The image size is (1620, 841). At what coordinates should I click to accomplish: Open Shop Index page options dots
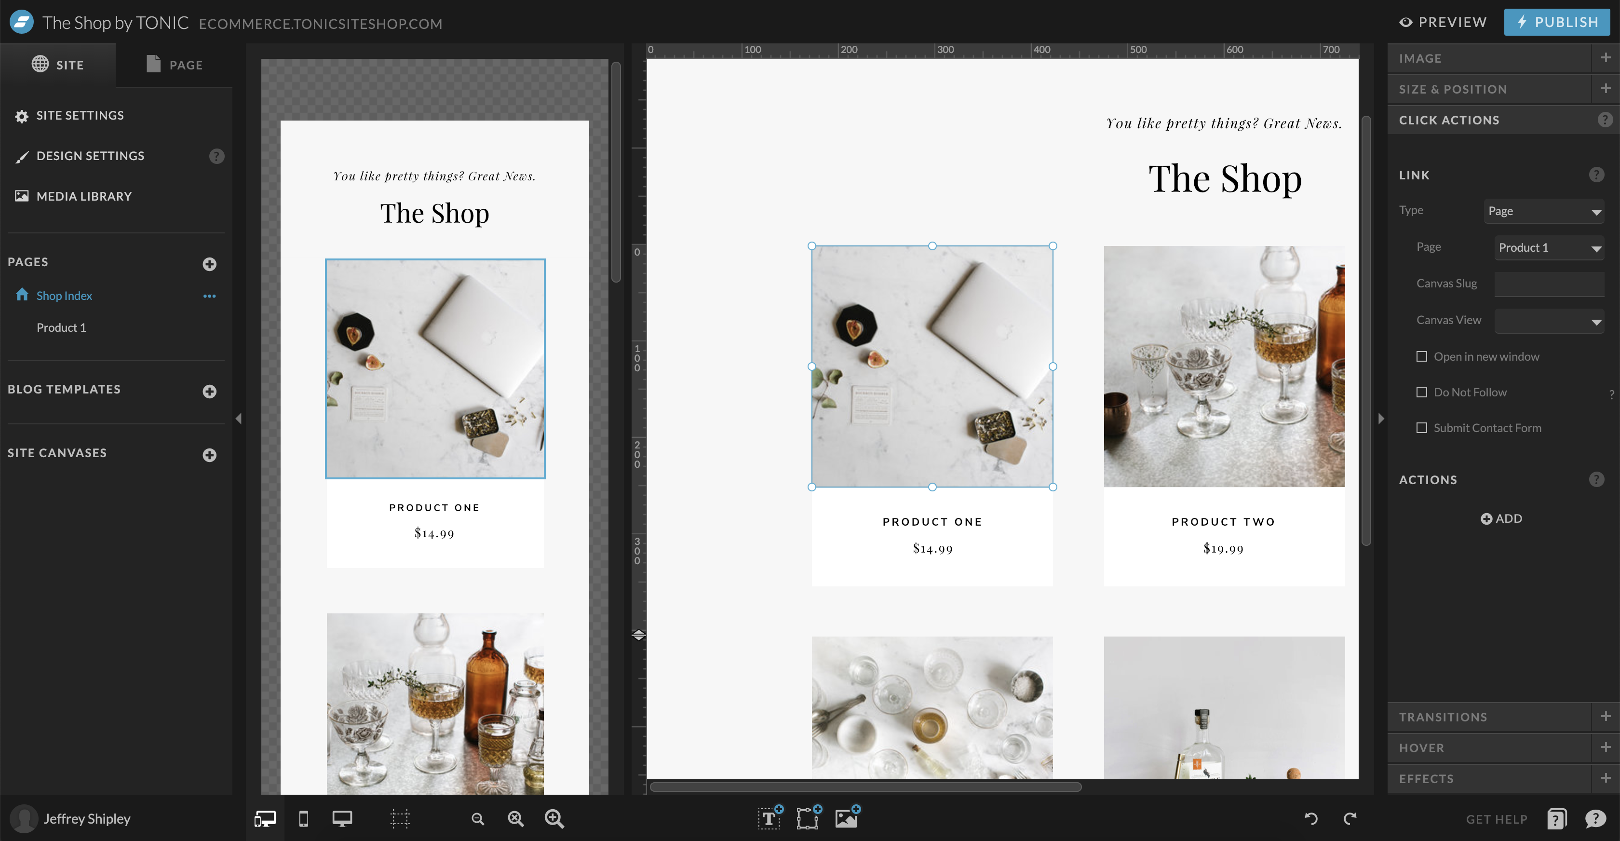pyautogui.click(x=209, y=296)
